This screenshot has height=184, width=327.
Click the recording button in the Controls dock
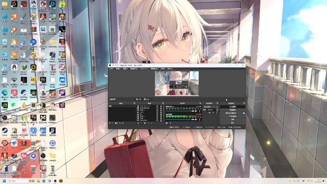[x=233, y=110]
